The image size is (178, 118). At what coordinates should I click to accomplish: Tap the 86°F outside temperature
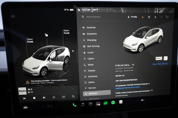pyautogui.click(x=95, y=10)
